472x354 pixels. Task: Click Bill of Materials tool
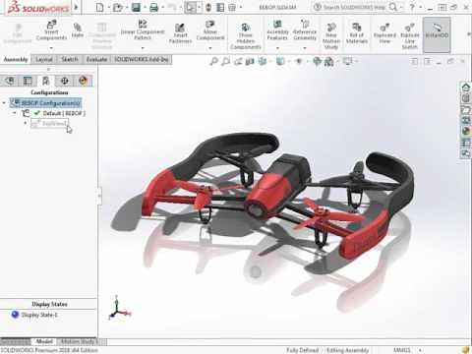(357, 33)
